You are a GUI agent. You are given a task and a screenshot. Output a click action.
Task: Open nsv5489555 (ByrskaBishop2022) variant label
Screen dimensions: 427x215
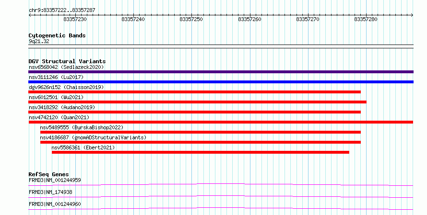82,127
